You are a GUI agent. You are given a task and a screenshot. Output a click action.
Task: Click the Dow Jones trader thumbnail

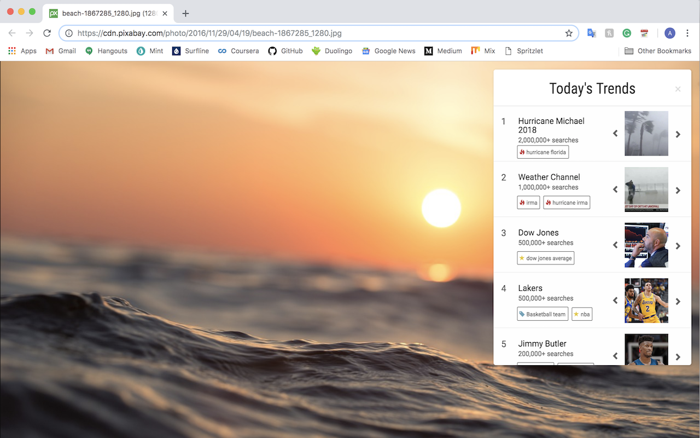[x=646, y=245]
